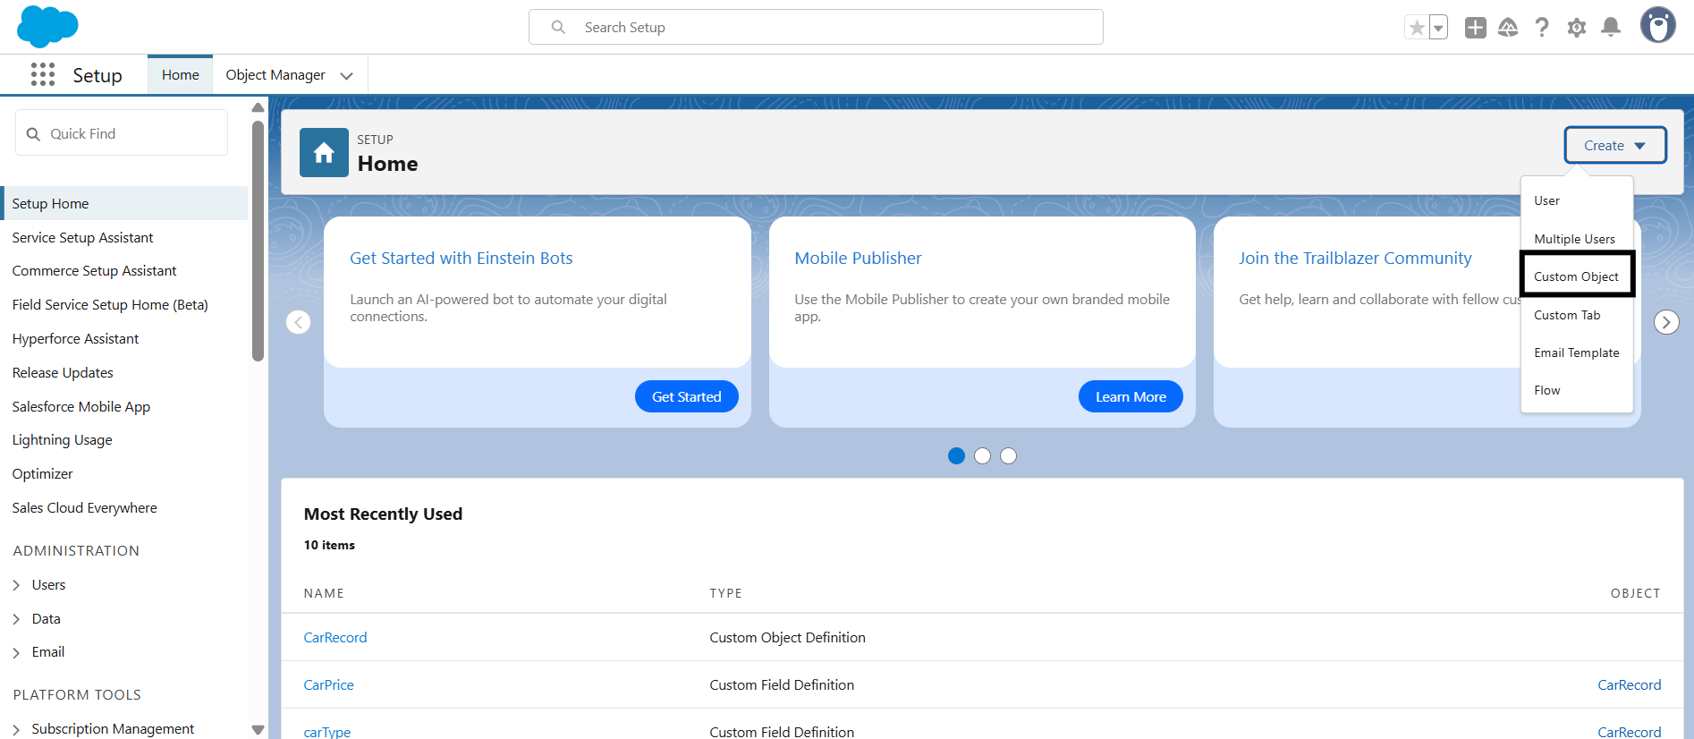The height and width of the screenshot is (739, 1694).
Task: Click the Custom Object Definition cell
Action: [x=787, y=637]
